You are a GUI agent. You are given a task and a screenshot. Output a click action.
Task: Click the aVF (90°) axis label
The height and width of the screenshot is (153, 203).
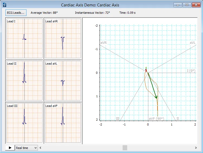156,119
